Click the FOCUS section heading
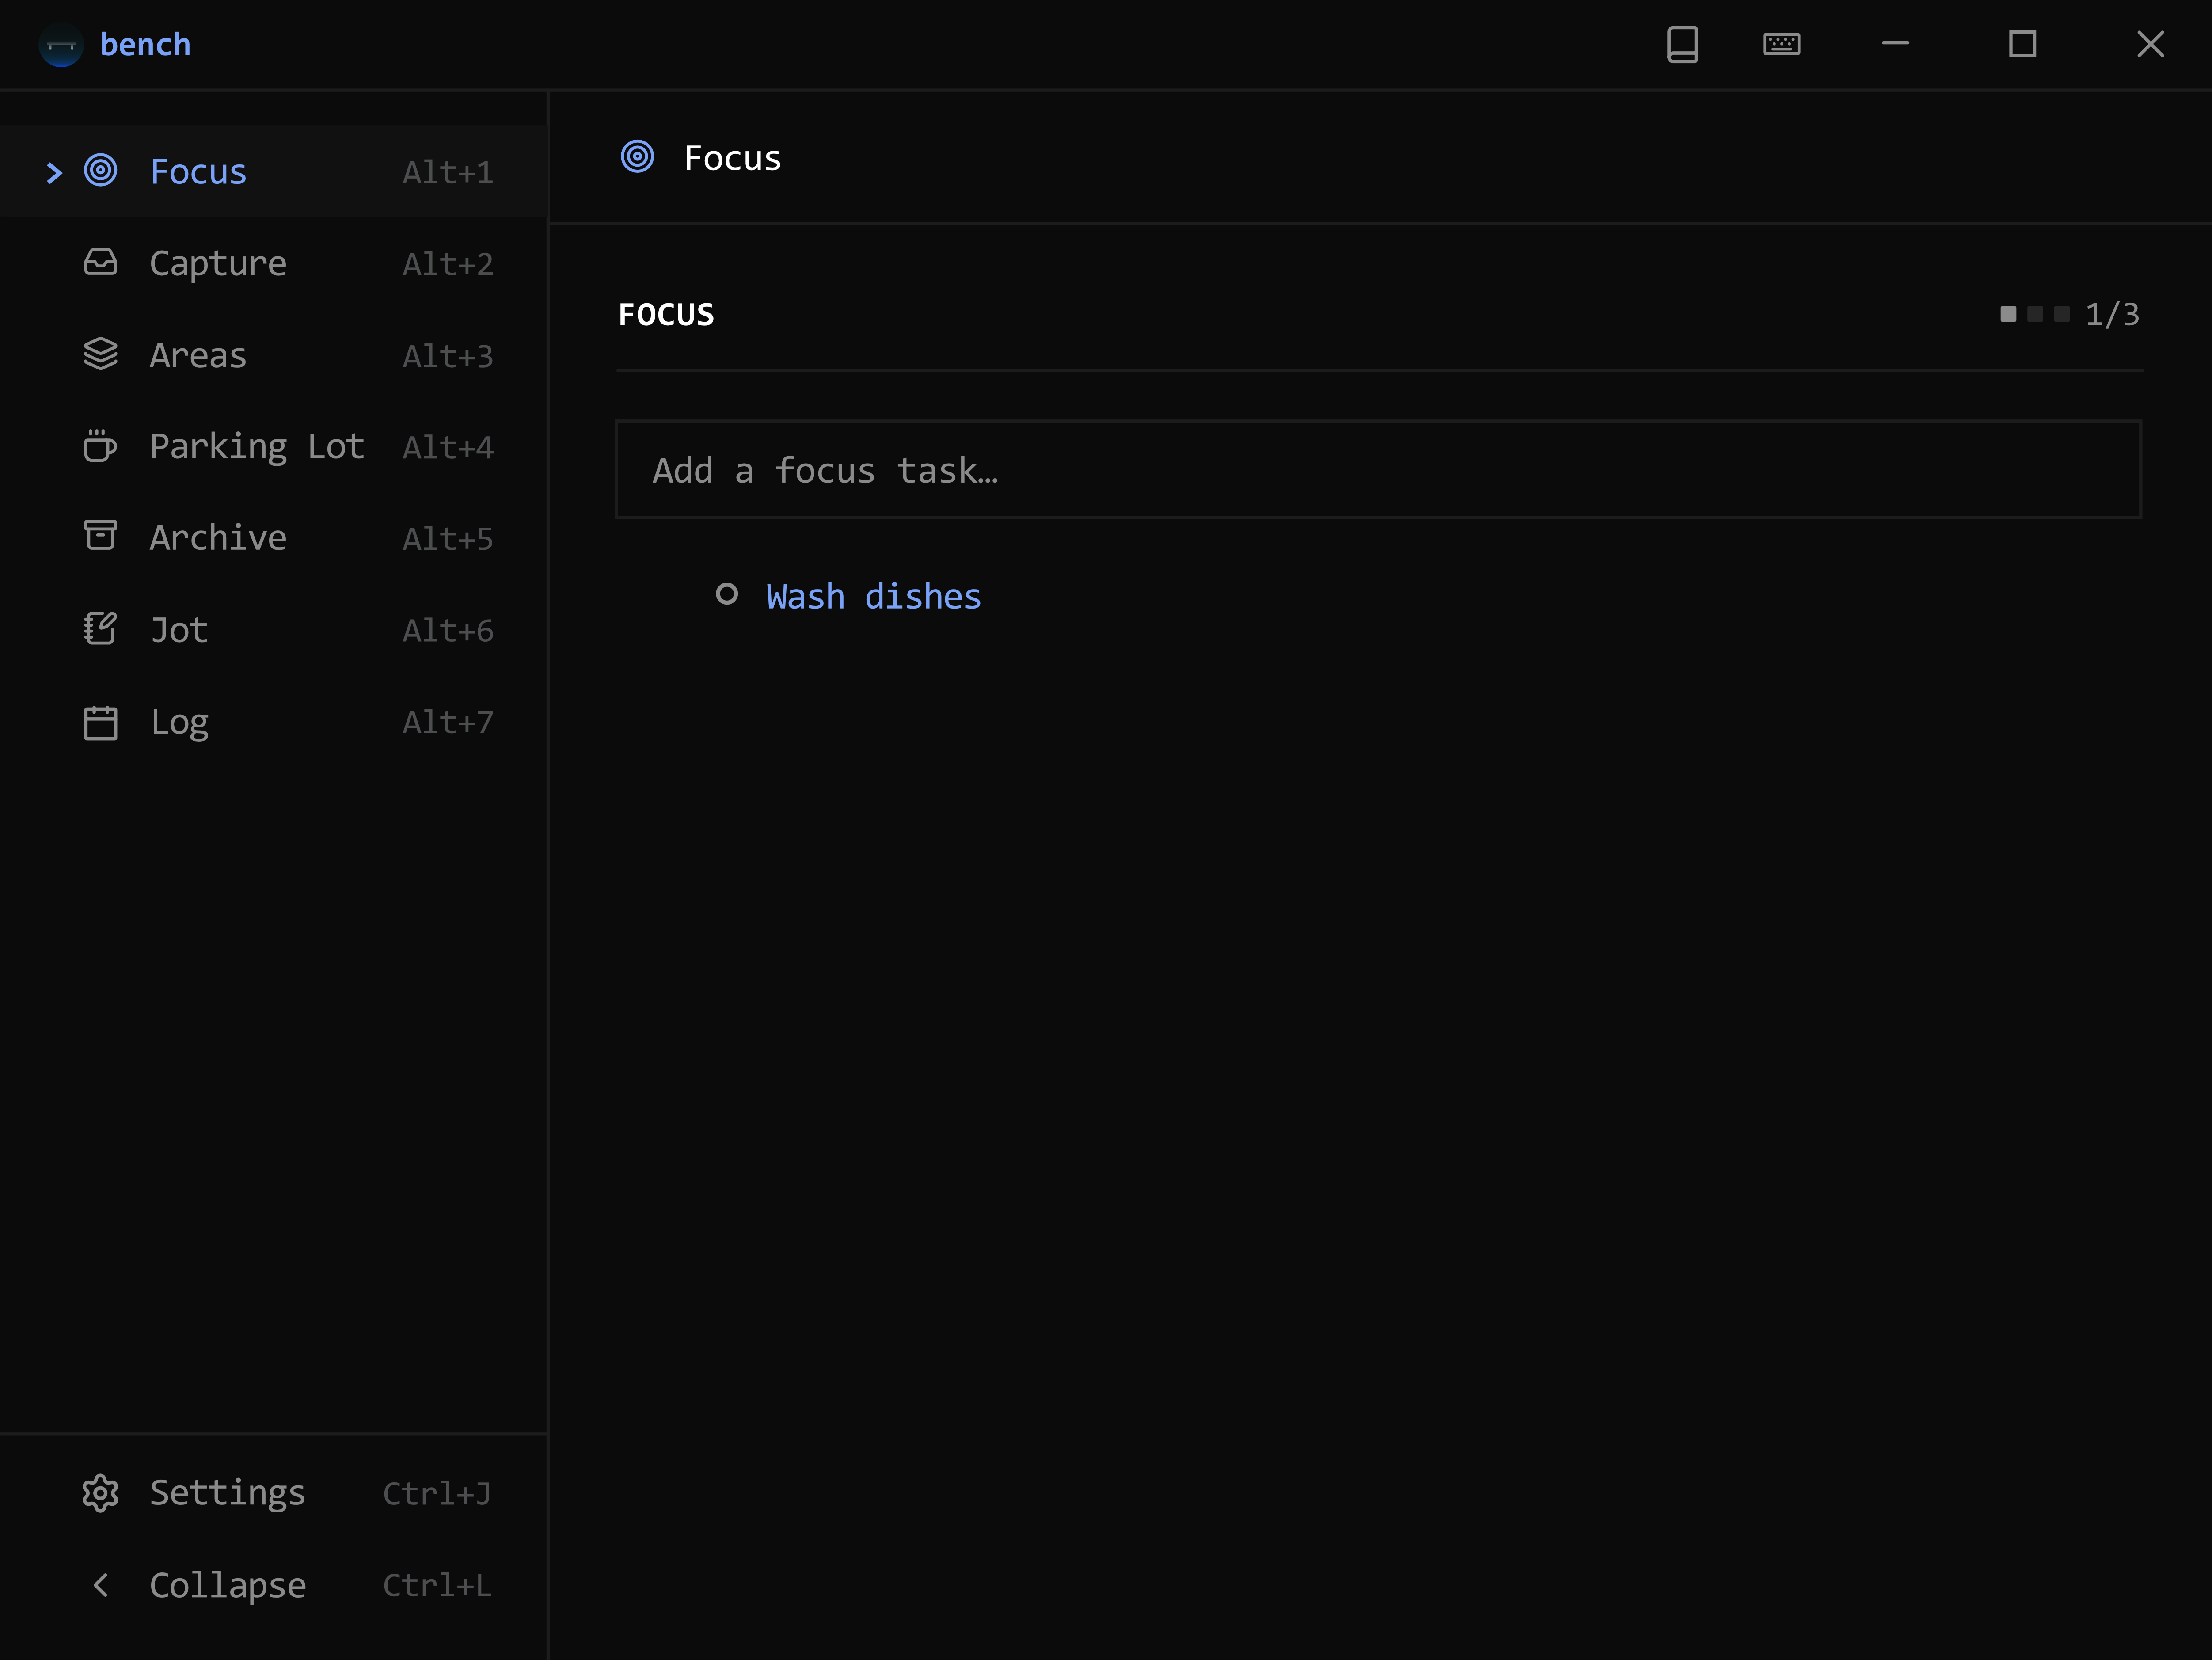The width and height of the screenshot is (2212, 1660). click(666, 315)
